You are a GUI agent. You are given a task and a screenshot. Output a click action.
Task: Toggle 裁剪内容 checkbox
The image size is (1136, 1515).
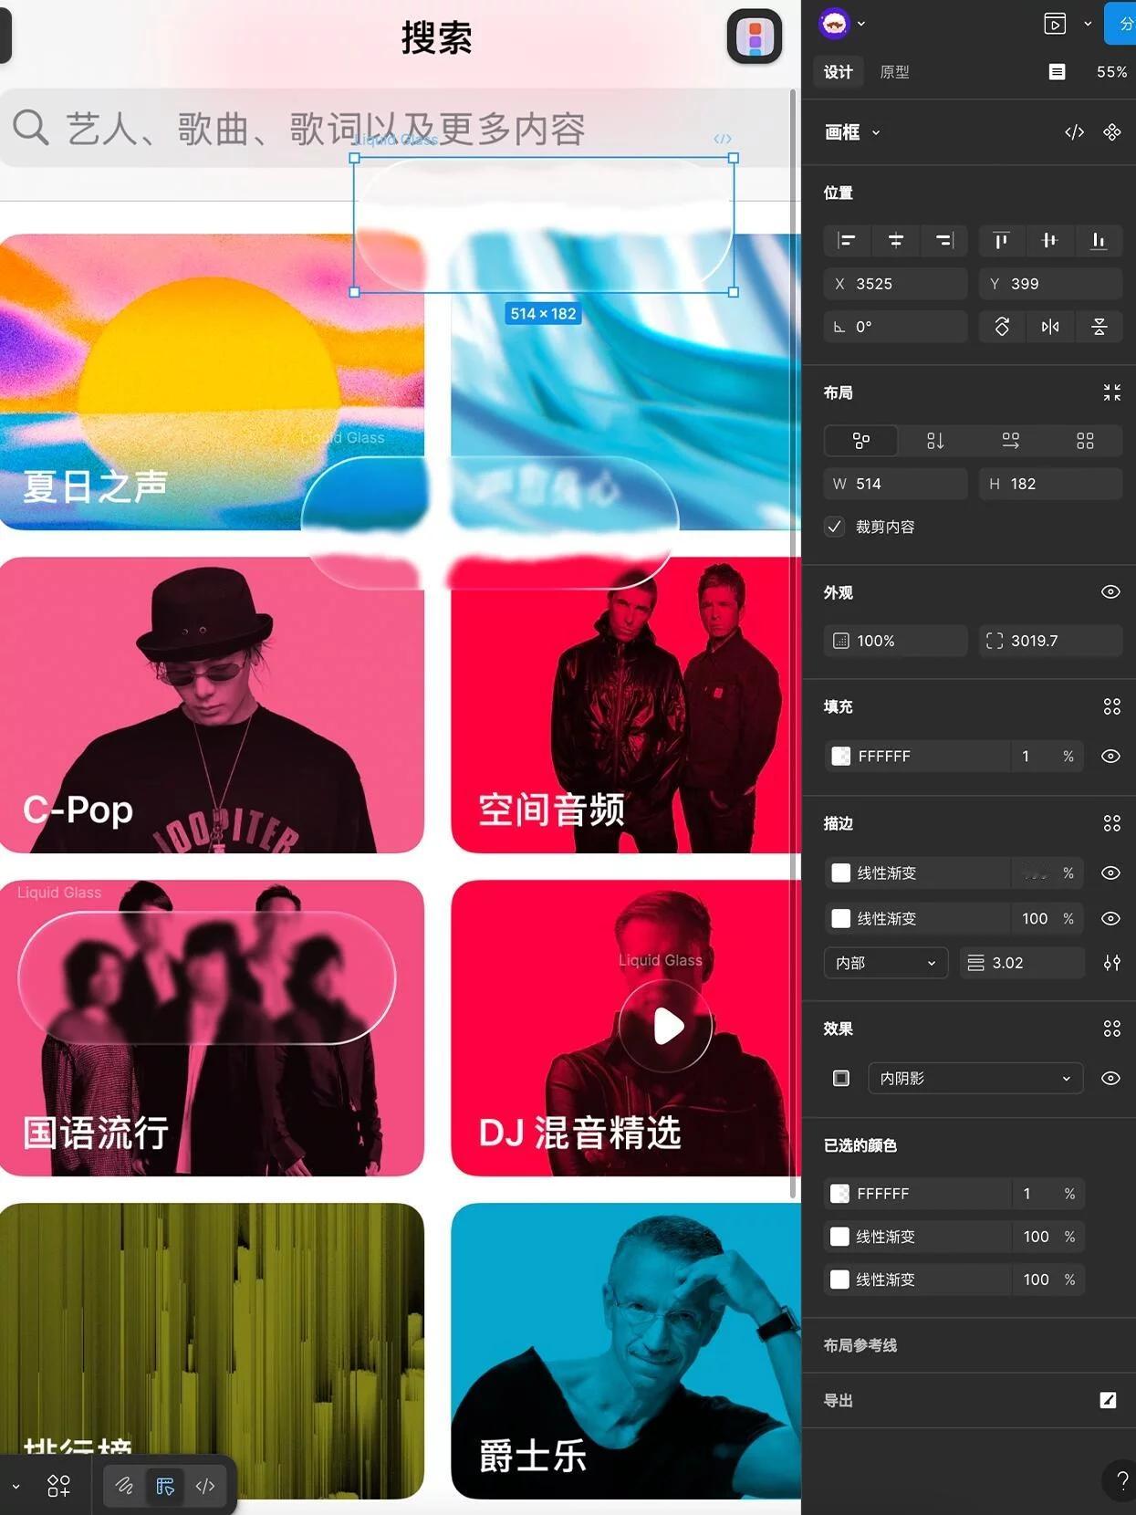835,527
